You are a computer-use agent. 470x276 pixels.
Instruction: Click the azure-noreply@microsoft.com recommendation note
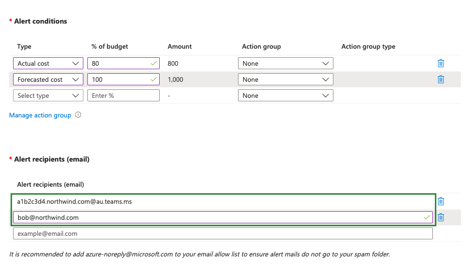tap(200, 254)
